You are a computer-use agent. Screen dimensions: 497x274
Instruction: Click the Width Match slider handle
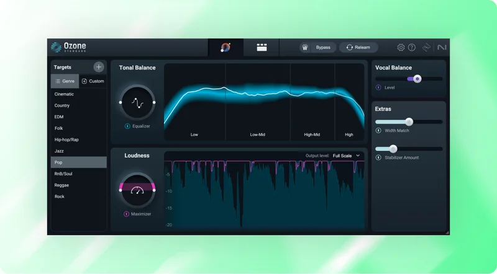(409, 122)
